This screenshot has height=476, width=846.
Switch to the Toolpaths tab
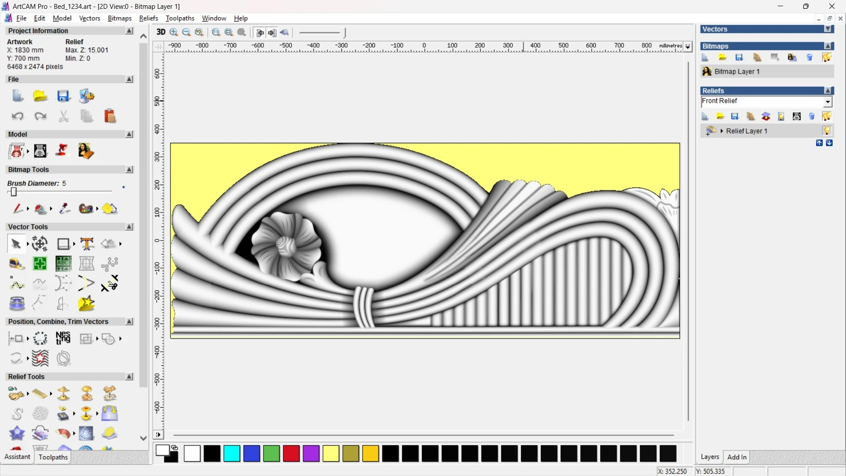pyautogui.click(x=53, y=457)
